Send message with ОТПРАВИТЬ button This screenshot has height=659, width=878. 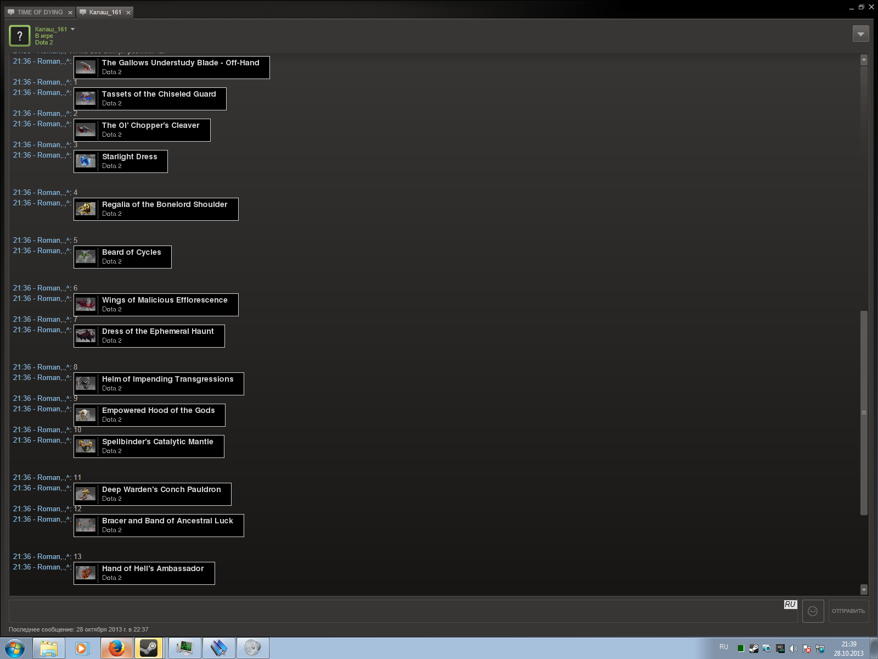(848, 611)
